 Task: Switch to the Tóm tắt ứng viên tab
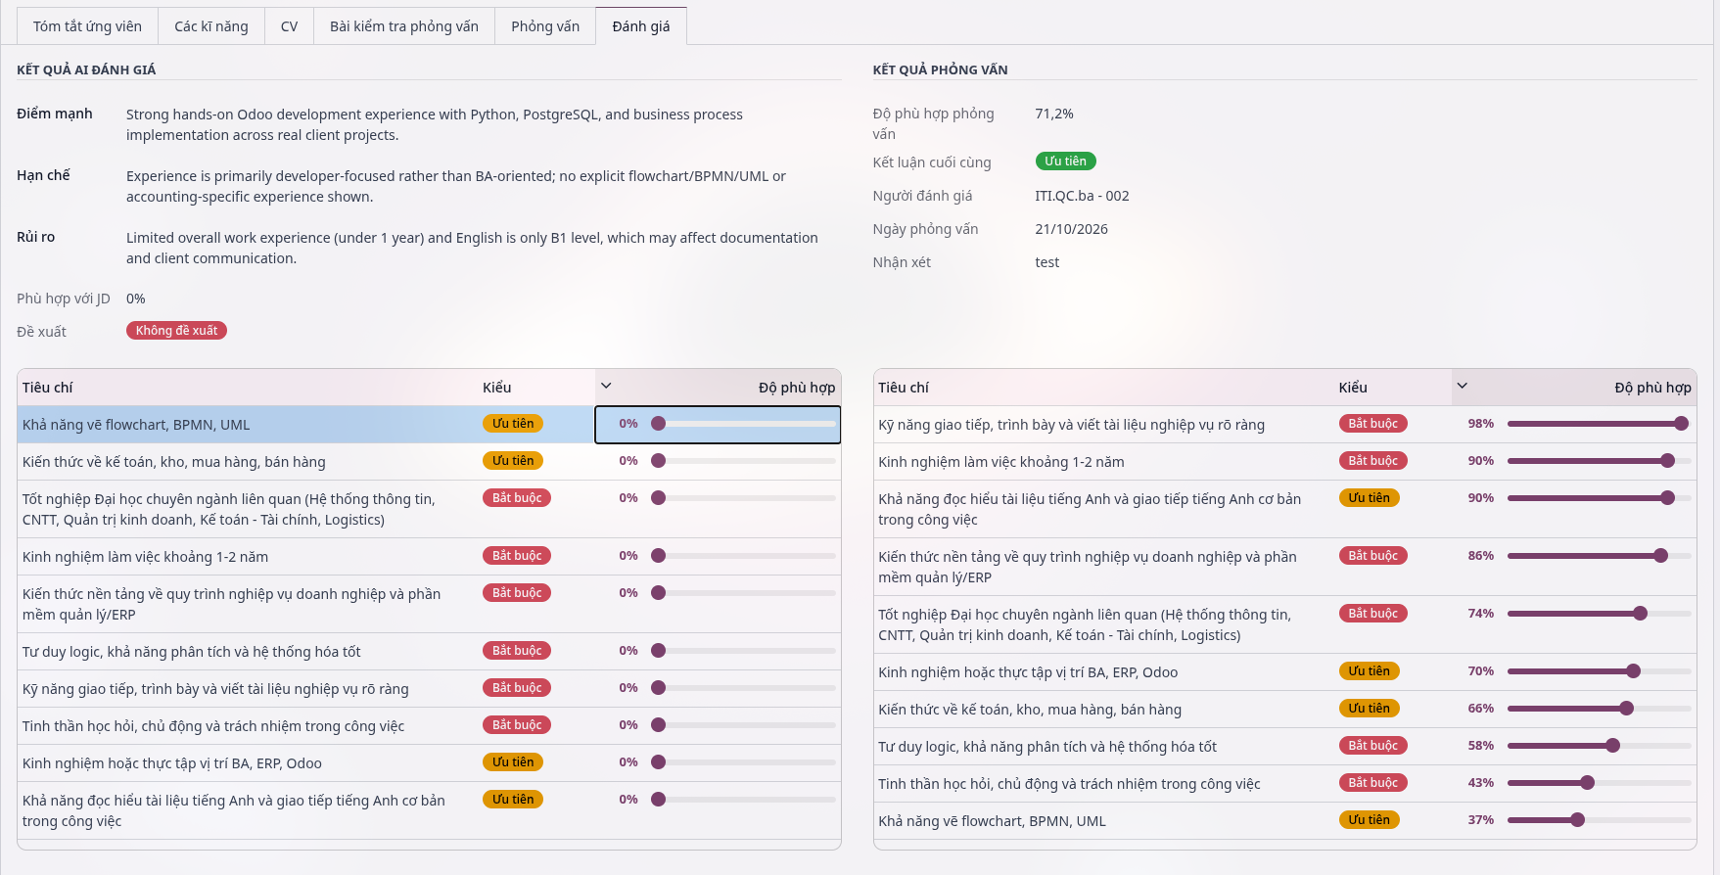[x=87, y=26]
